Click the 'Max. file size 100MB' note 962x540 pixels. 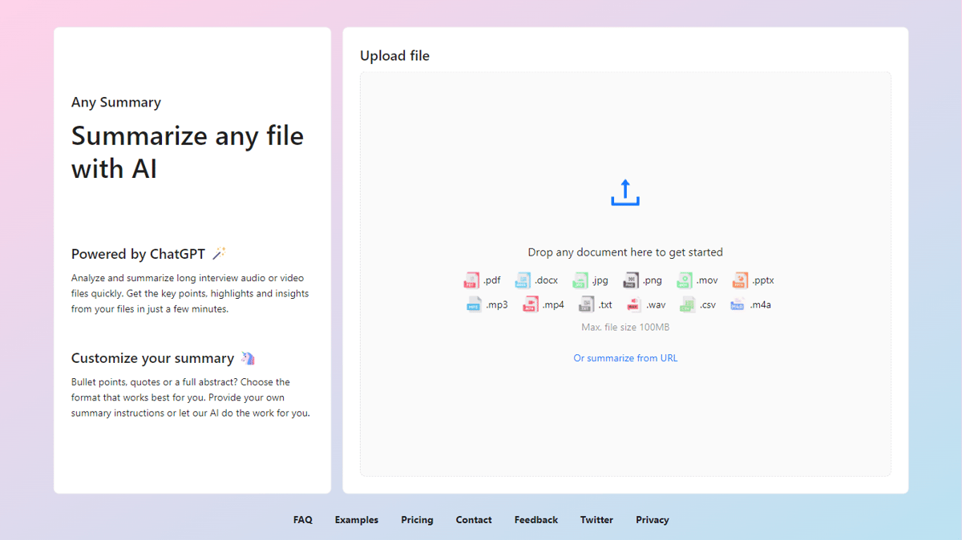tap(625, 327)
